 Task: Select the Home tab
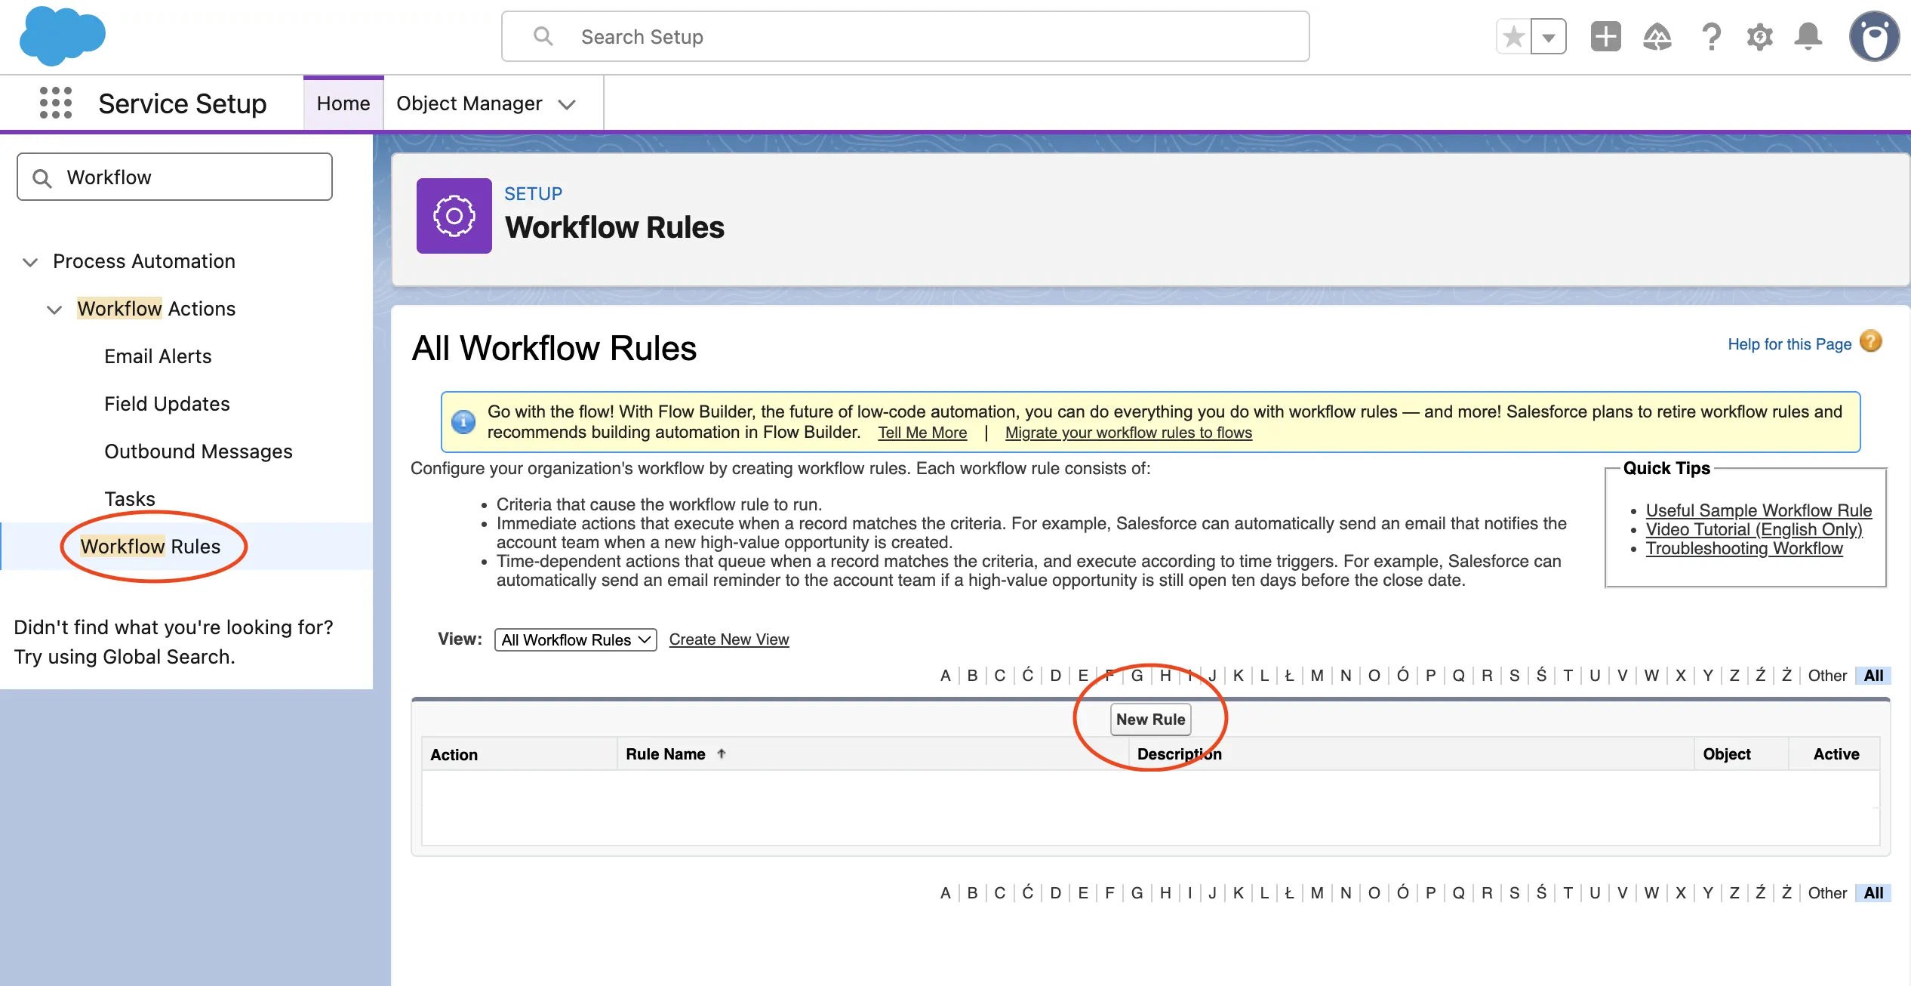pyautogui.click(x=343, y=103)
